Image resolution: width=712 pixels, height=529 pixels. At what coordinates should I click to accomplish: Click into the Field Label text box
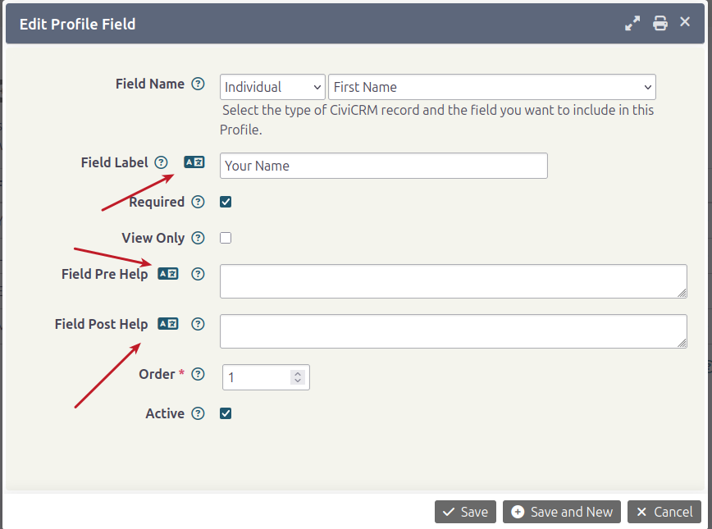(383, 166)
